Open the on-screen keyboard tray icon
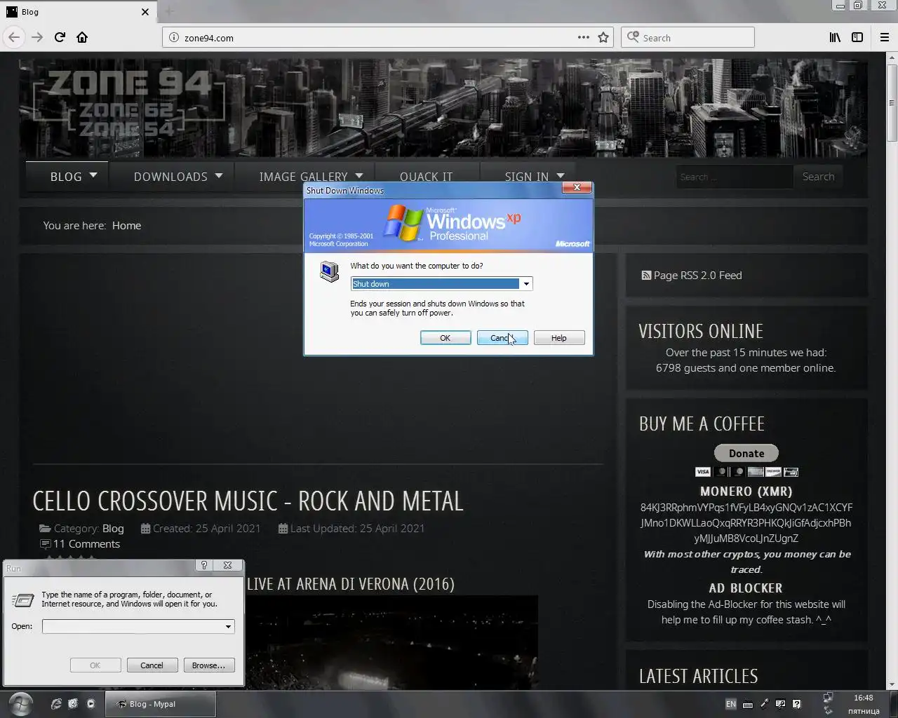Image resolution: width=898 pixels, height=718 pixels. [x=748, y=705]
